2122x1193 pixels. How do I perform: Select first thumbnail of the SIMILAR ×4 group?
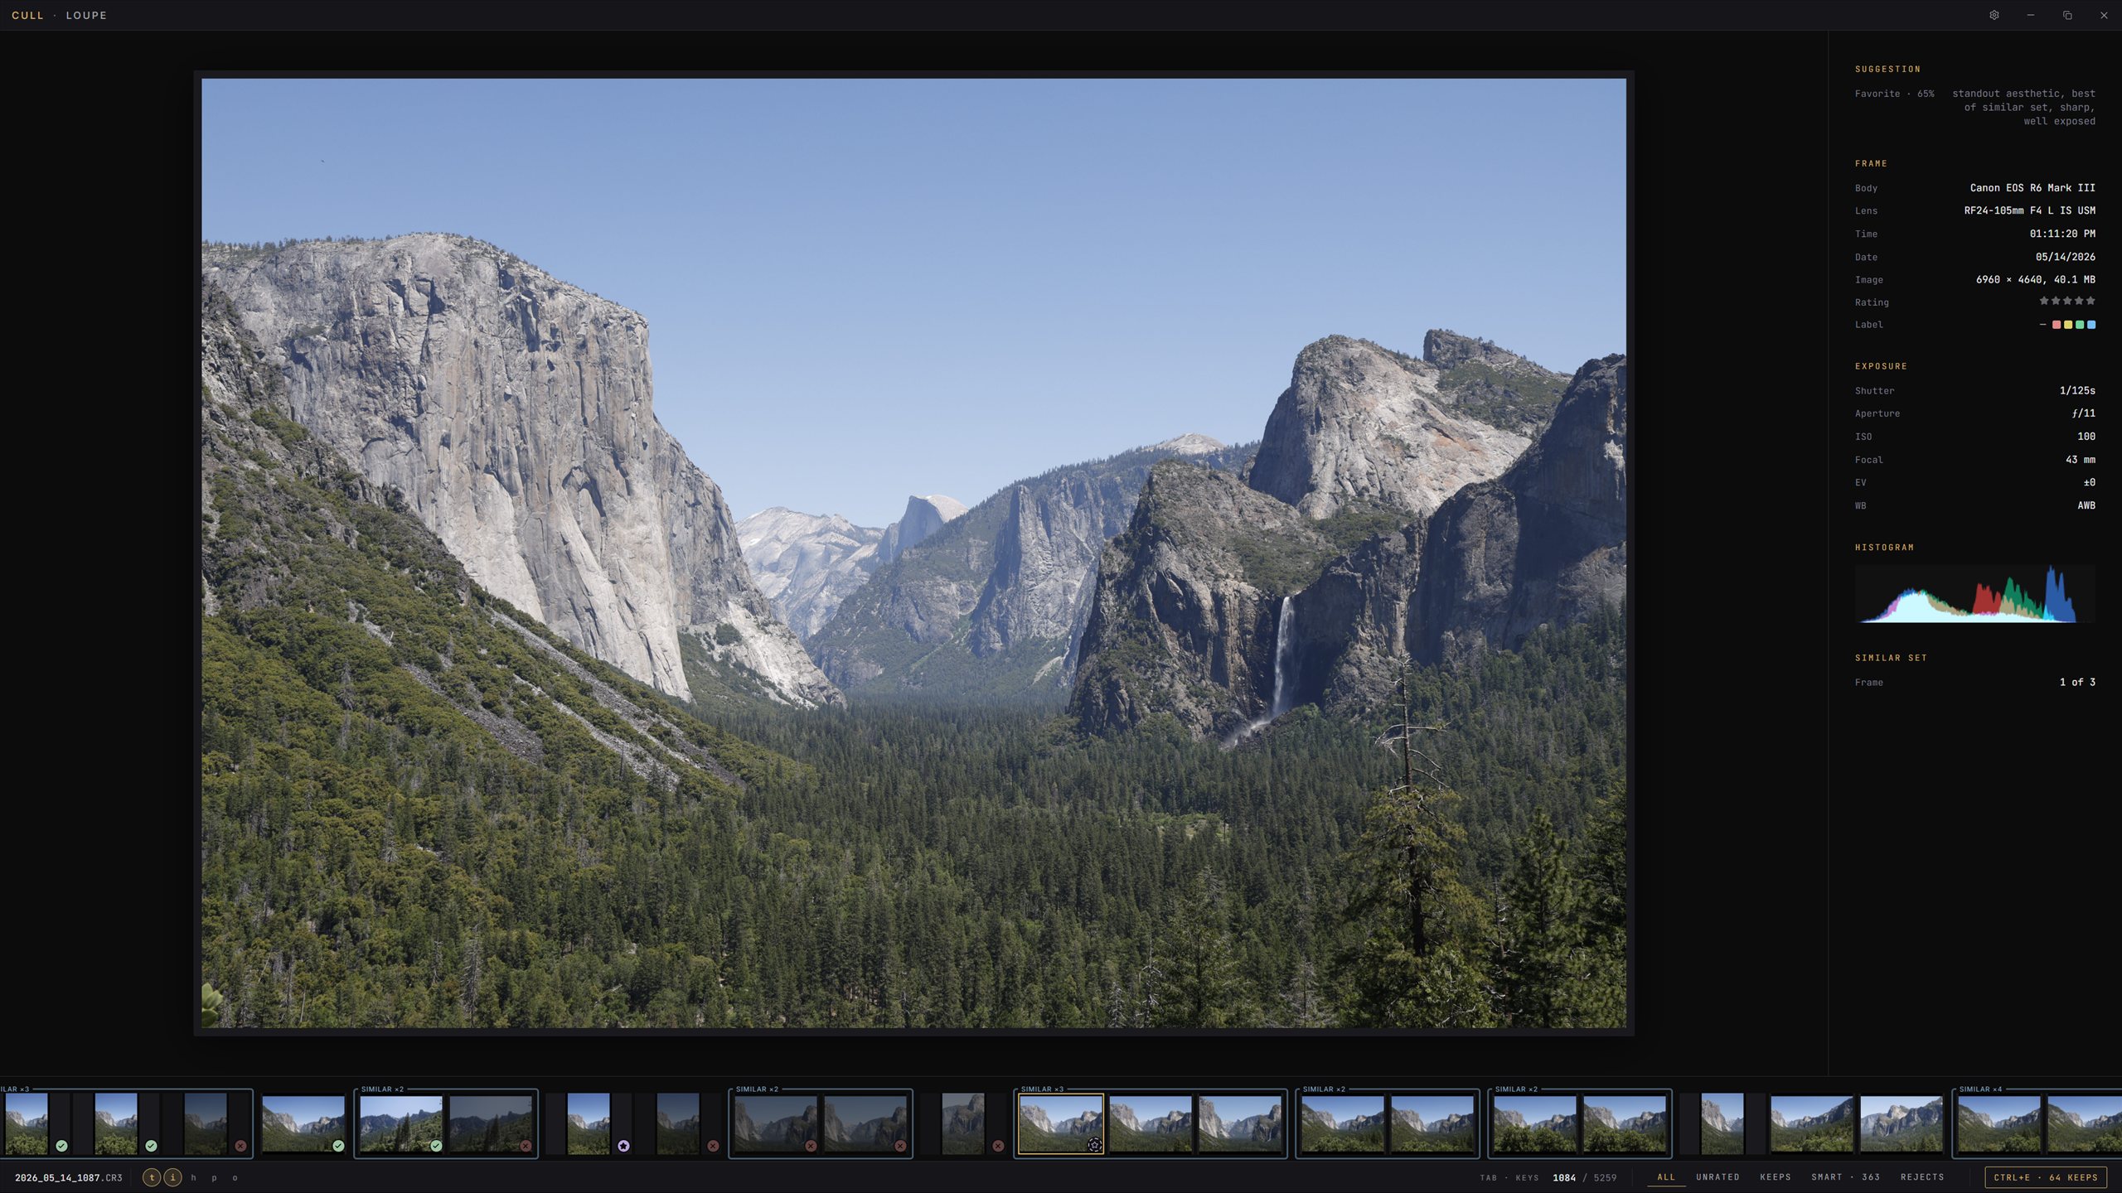(x=1999, y=1123)
